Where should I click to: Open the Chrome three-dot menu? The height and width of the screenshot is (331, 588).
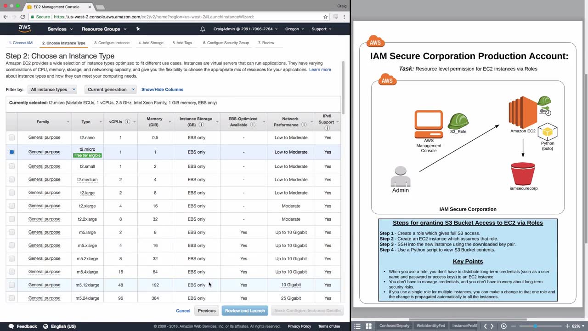[344, 17]
